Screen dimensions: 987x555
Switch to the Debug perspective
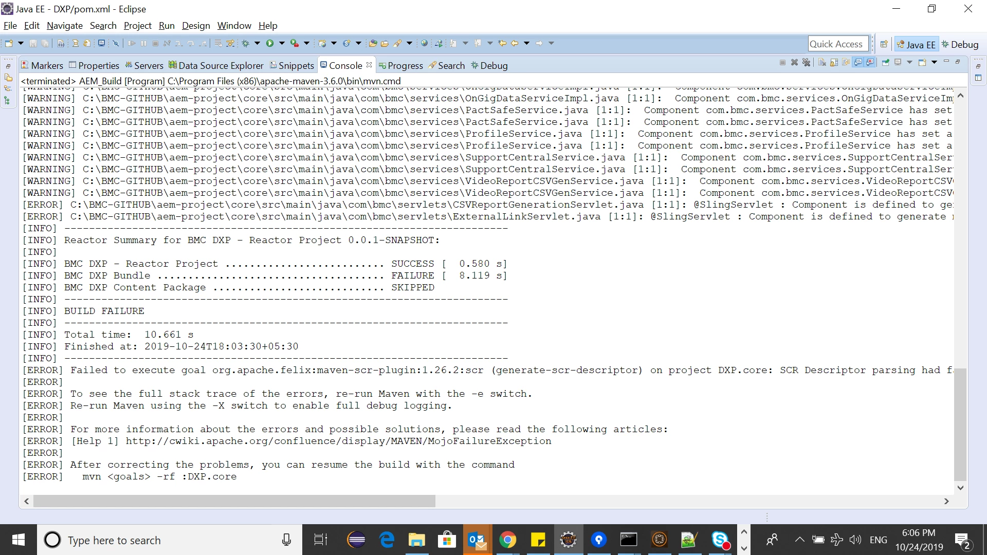[960, 45]
